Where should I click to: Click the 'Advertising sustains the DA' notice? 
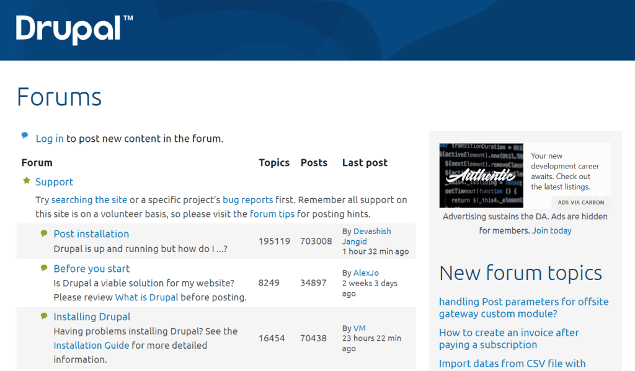(525, 224)
